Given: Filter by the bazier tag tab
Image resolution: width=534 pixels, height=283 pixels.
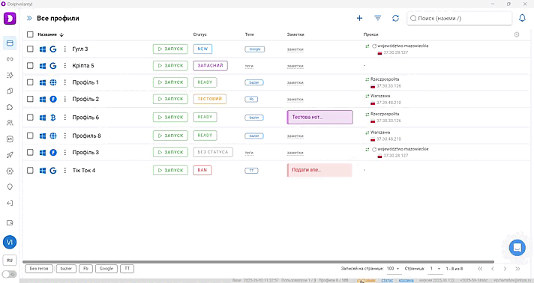Looking at the screenshot, I should [x=66, y=269].
